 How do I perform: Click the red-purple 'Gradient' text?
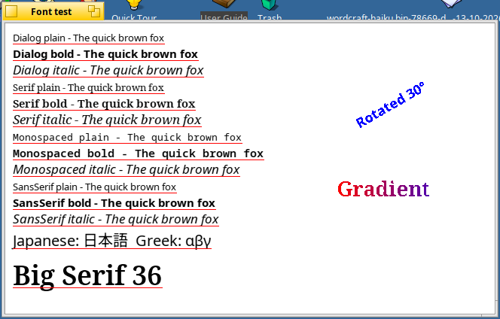click(383, 189)
